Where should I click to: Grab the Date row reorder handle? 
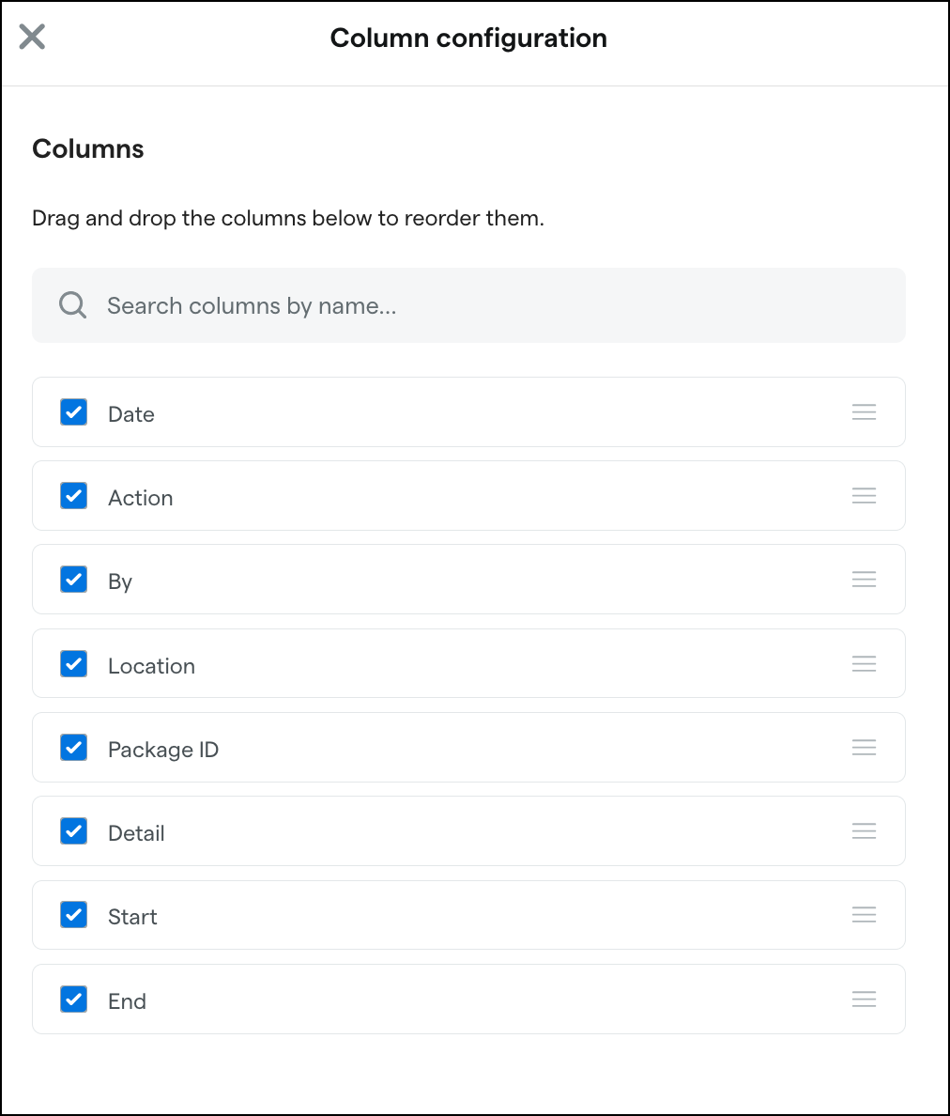point(864,412)
